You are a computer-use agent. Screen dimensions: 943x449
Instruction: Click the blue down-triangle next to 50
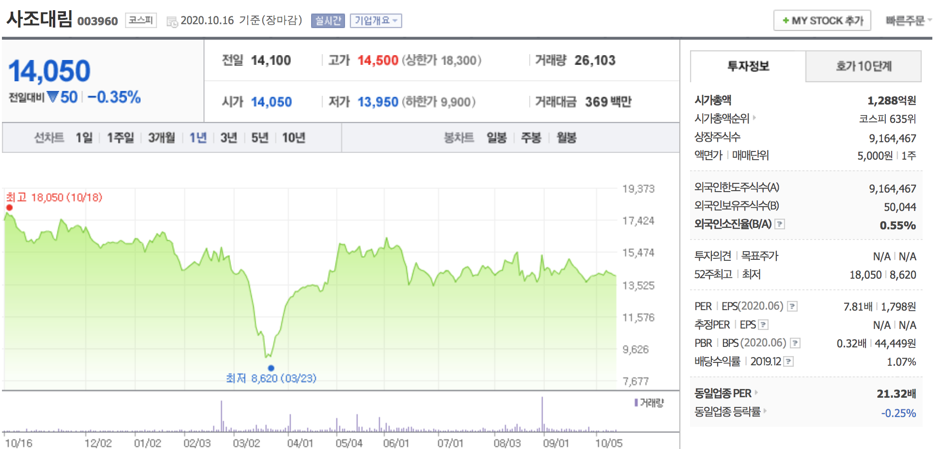tap(53, 97)
